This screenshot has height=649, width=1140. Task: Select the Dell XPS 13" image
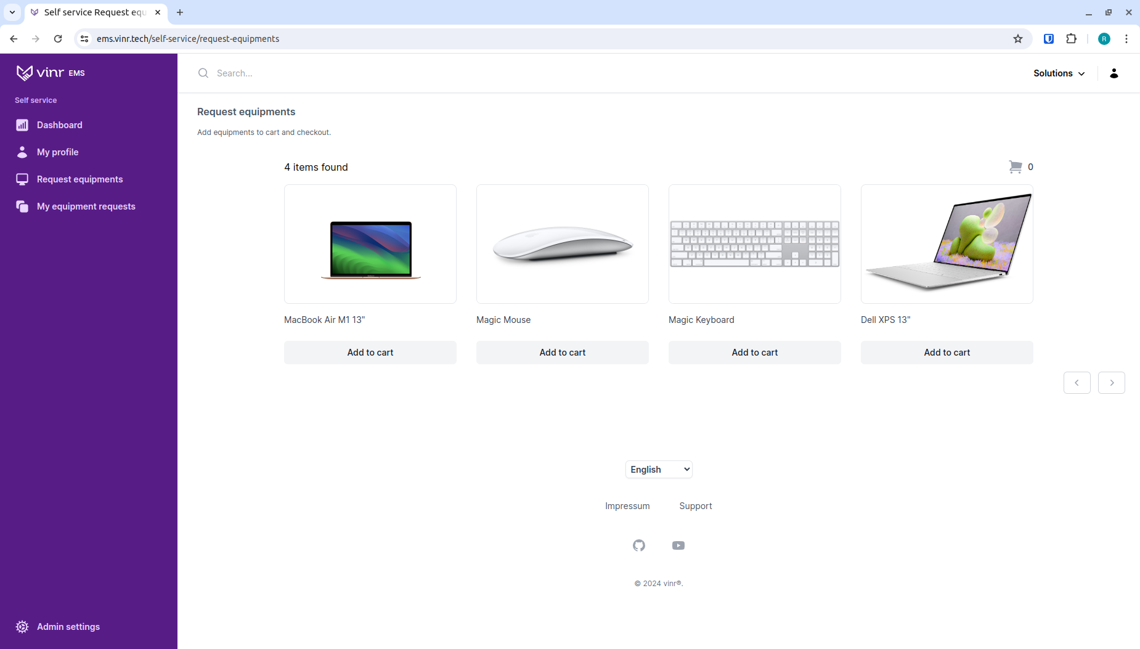pyautogui.click(x=947, y=244)
